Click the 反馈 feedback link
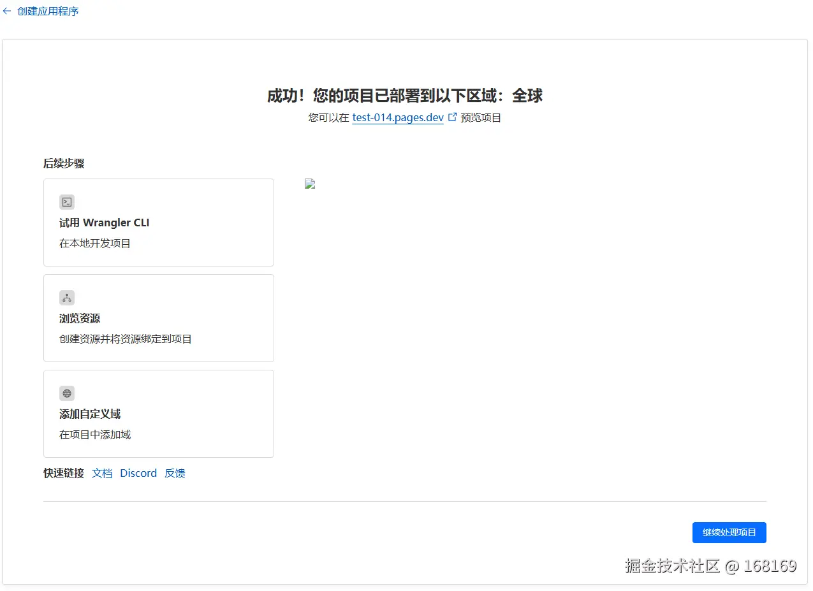813x591 pixels. [x=174, y=473]
